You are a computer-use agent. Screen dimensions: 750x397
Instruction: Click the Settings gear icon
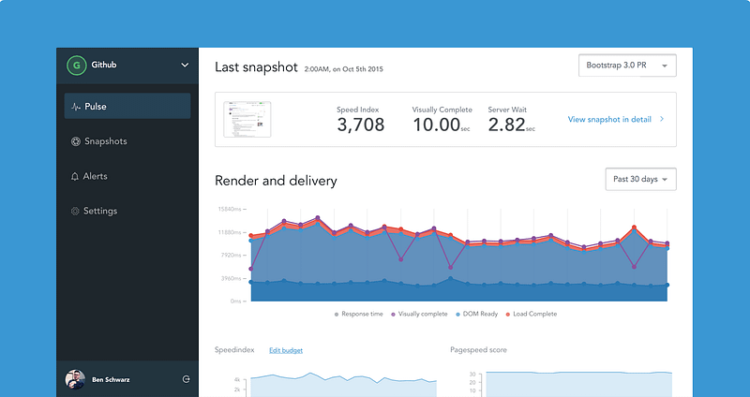(x=75, y=211)
